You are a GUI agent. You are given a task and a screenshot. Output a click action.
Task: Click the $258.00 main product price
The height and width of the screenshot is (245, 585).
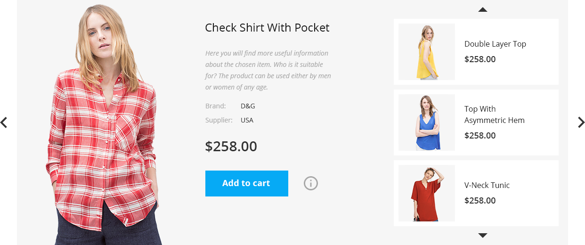coord(231,146)
